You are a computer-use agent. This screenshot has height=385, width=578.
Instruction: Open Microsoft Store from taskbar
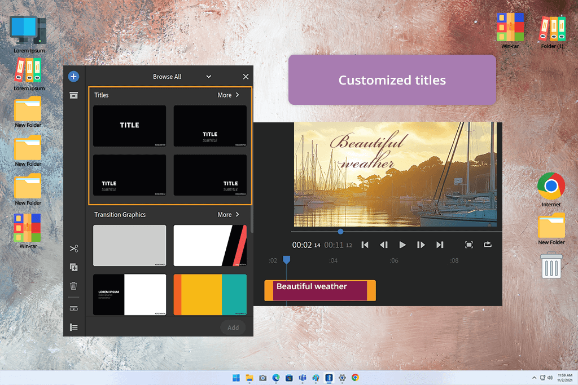point(289,378)
